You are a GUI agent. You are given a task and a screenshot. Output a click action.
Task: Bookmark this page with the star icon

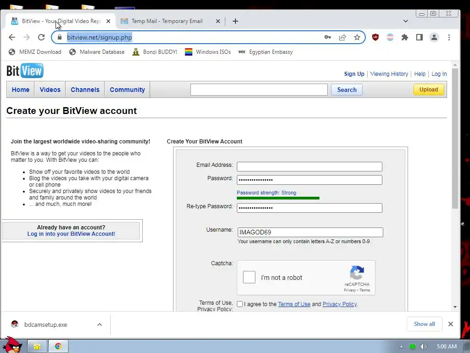click(x=357, y=37)
